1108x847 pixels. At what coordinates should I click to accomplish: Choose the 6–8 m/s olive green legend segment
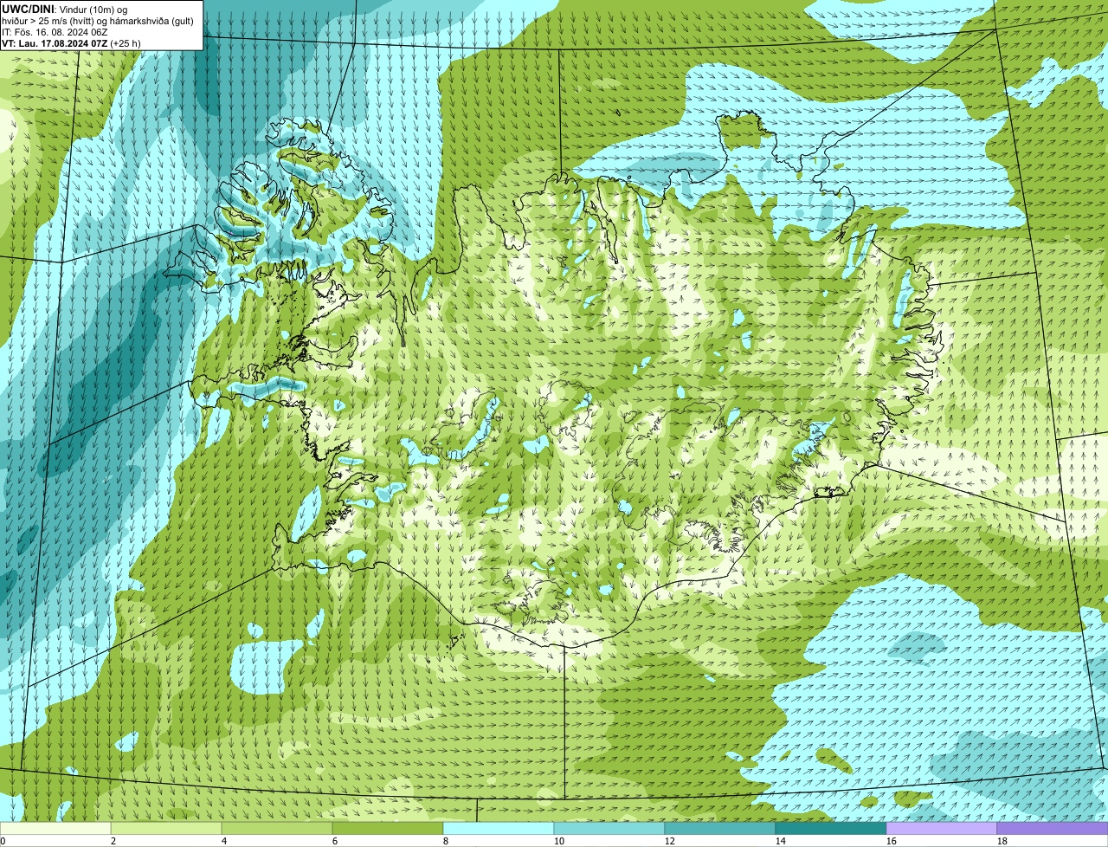pos(388,829)
